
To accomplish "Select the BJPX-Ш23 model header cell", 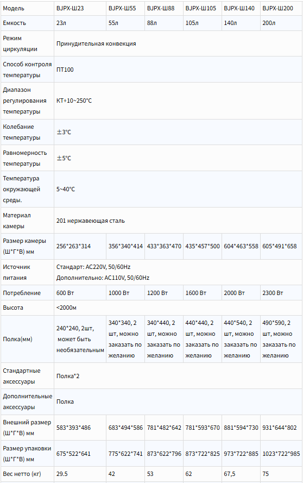I will click(80, 8).
